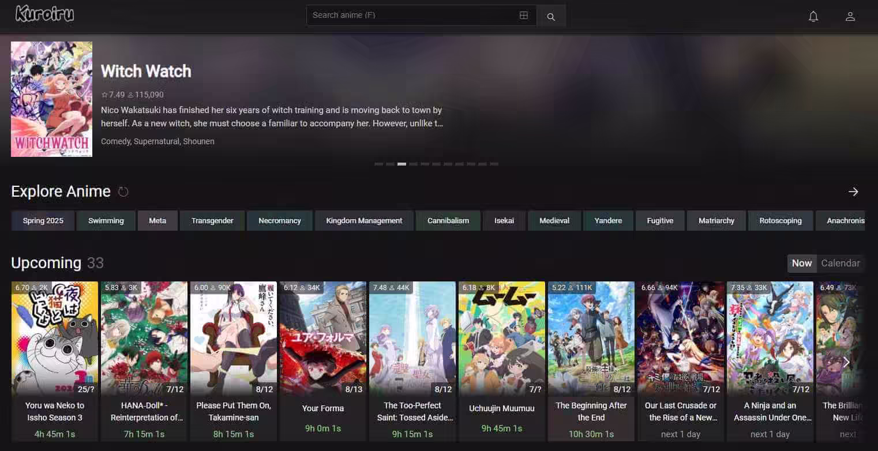The image size is (878, 451).
Task: Select the Meta tag
Action: [x=157, y=221]
